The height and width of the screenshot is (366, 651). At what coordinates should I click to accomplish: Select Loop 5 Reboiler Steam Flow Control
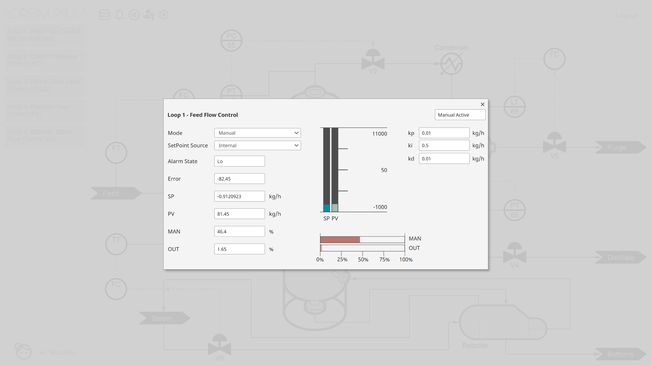point(44,136)
